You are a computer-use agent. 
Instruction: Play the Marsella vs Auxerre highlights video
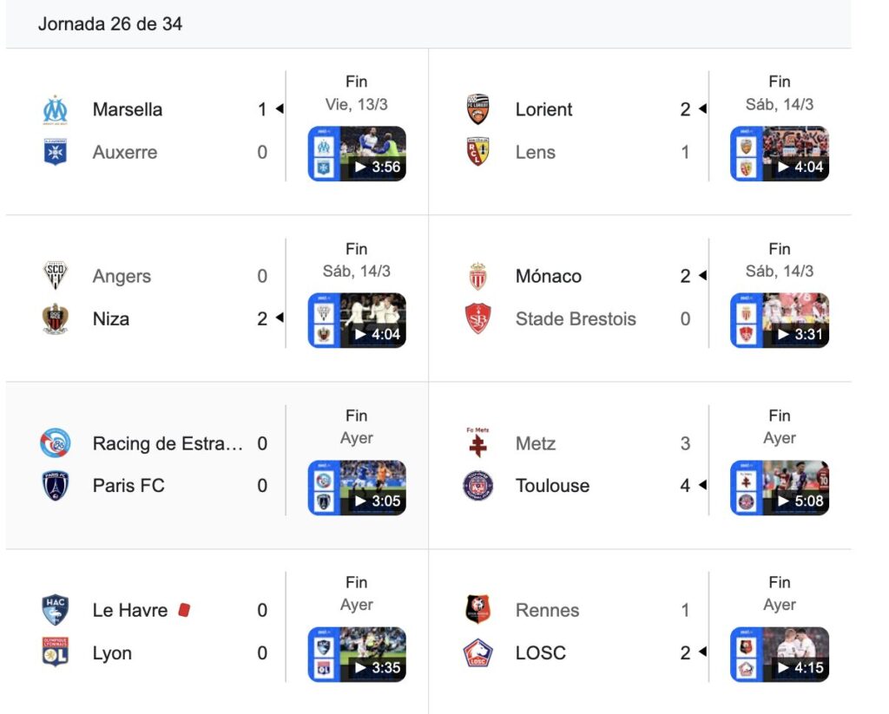pyautogui.click(x=357, y=154)
